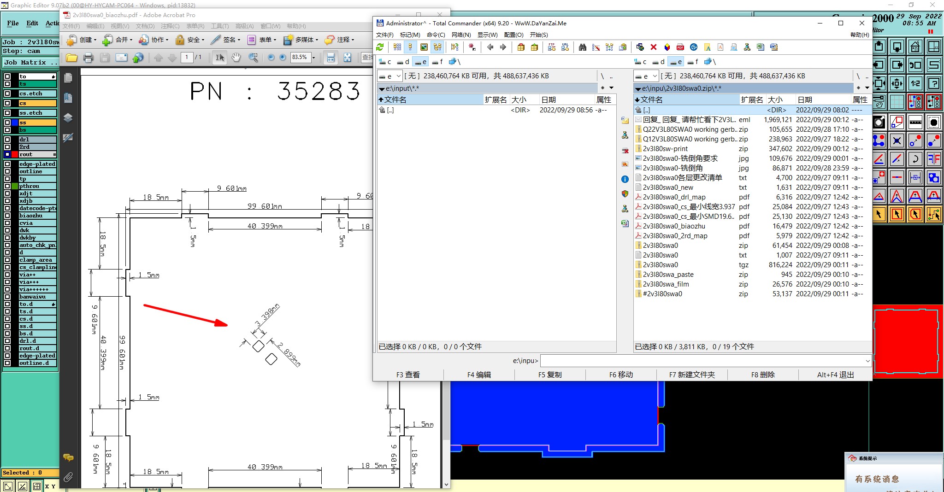
Task: Click the green refresh icon in Total Commander
Action: coord(380,47)
